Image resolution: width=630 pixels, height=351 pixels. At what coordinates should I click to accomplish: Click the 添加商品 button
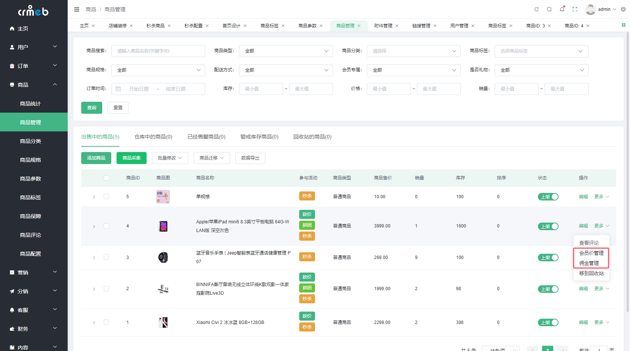click(96, 158)
